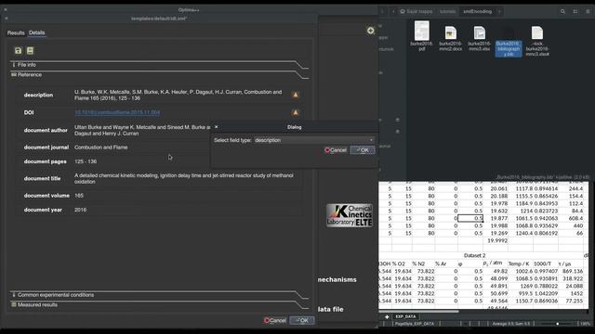Image resolution: width=595 pixels, height=334 pixels.
Task: Open the file manager search icon
Action: coord(562,11)
